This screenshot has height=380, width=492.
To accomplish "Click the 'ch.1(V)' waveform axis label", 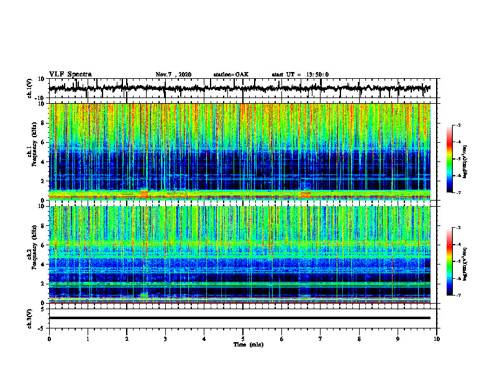I will click(30, 88).
